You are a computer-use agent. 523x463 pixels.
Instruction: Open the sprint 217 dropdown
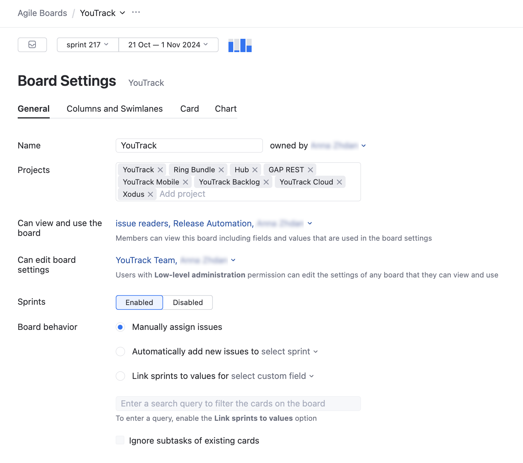[88, 45]
